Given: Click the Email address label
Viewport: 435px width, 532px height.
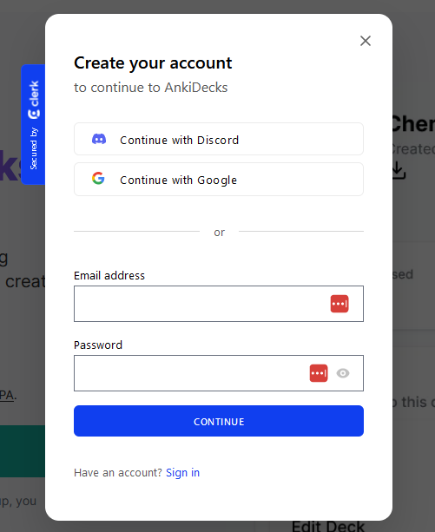Looking at the screenshot, I should (x=109, y=275).
